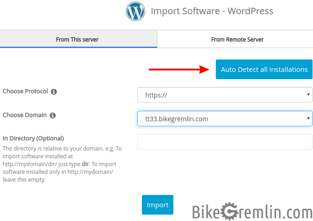Click the Import button
The width and height of the screenshot is (313, 221).
tap(157, 205)
